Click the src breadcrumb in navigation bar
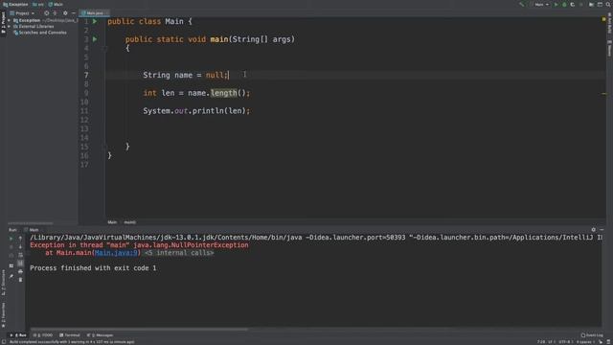This screenshot has height=345, width=613. (x=38, y=4)
